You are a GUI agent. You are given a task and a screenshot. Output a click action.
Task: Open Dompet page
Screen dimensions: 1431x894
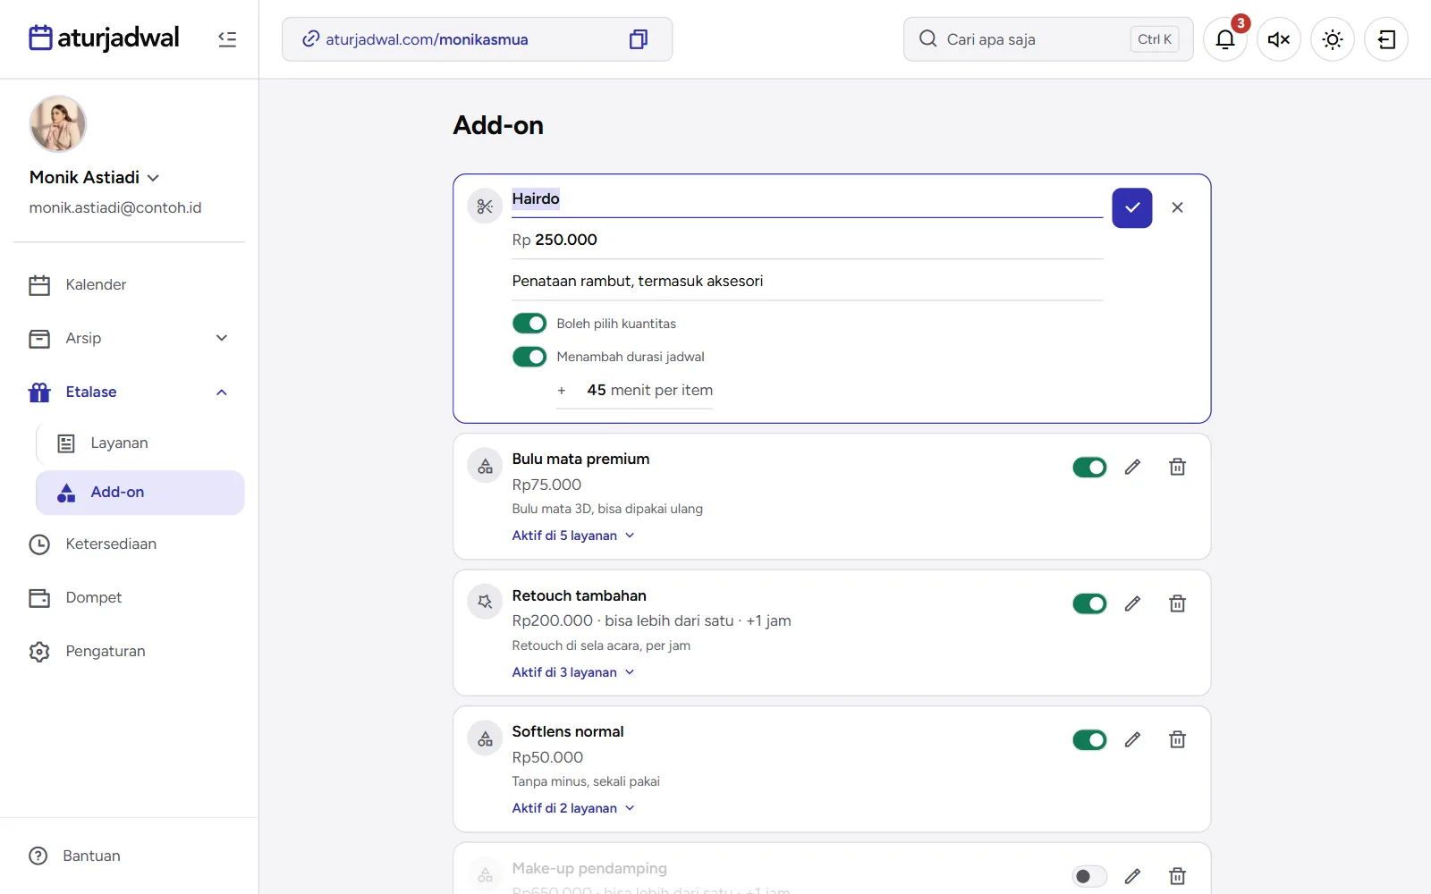coord(129,598)
